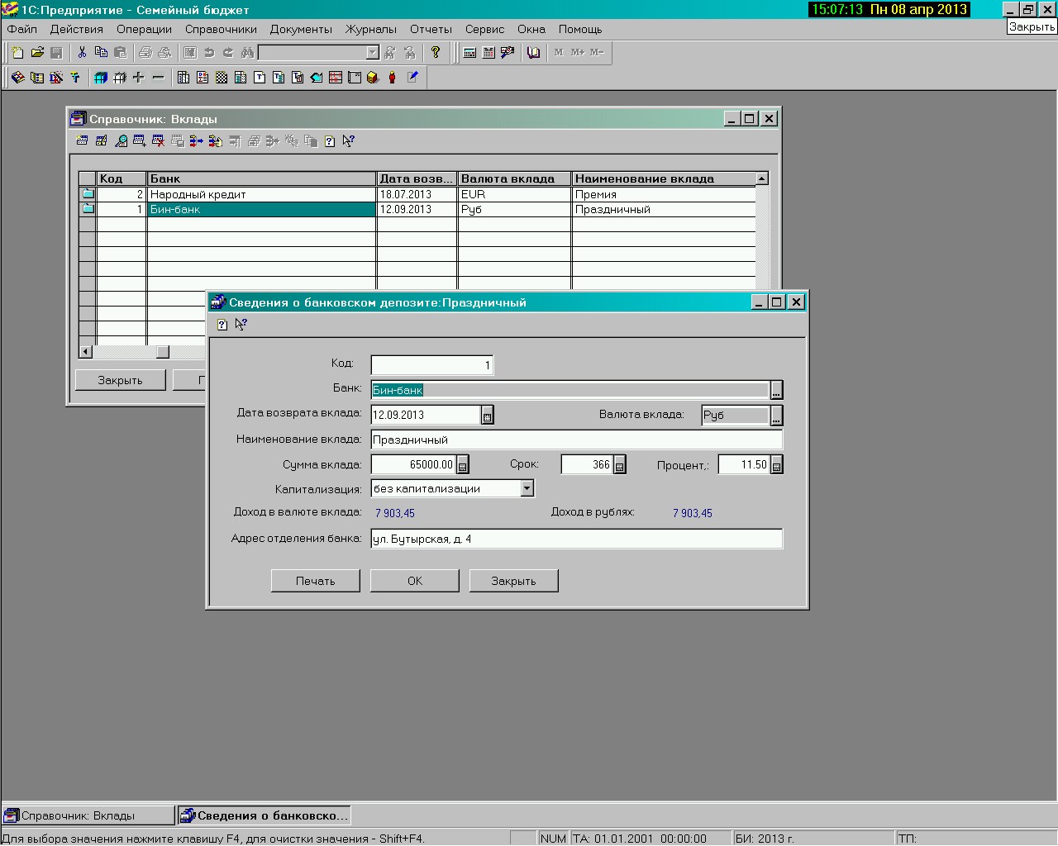Click the Paste clipboard icon in main toolbar

[x=121, y=53]
